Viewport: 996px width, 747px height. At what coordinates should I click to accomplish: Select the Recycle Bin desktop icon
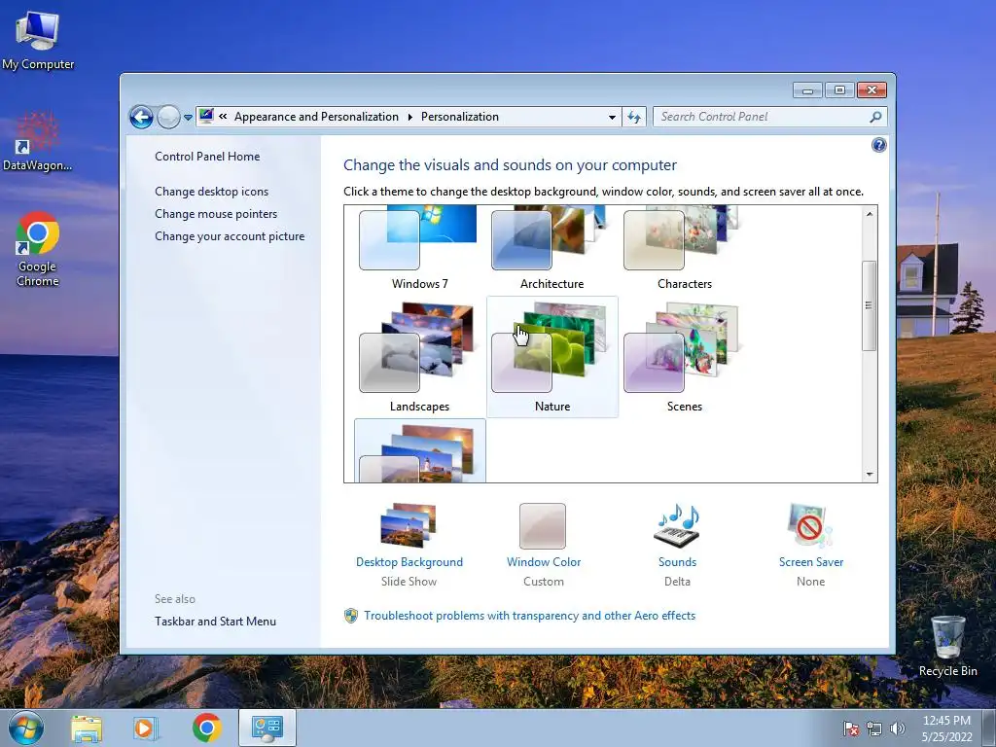[x=947, y=646]
